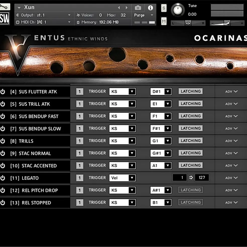Open Vel trigger dropdown for LEGATO
Viewport: 247px width, 247px height.
[122, 178]
